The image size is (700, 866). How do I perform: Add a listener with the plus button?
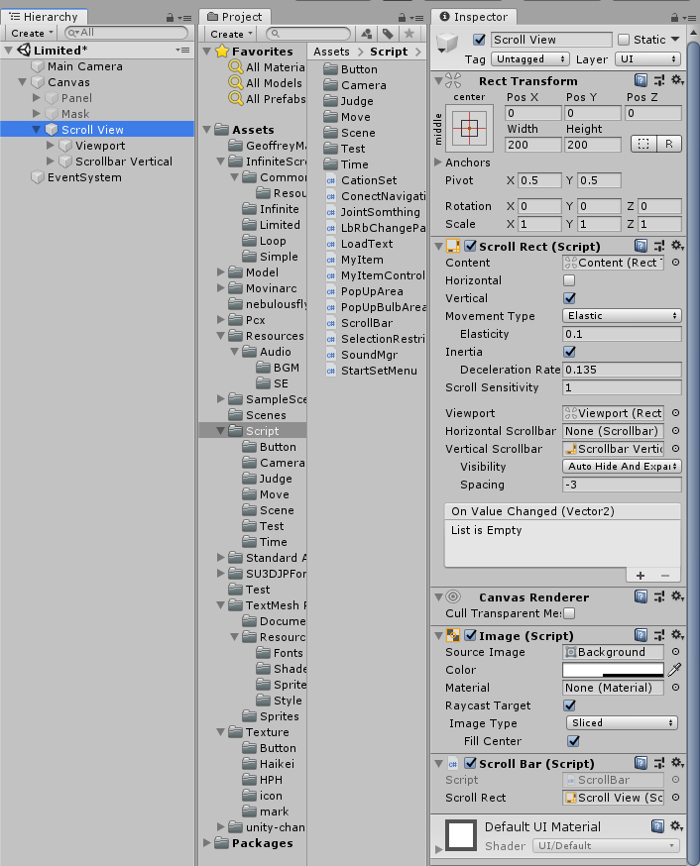click(641, 576)
